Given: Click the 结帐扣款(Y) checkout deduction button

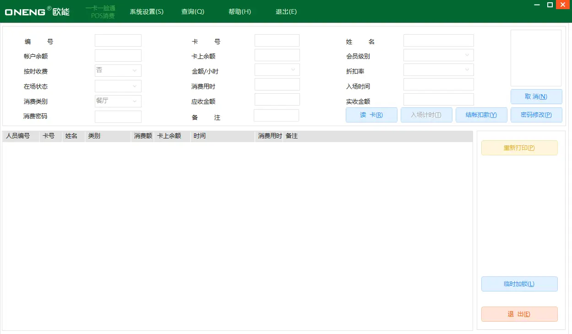Looking at the screenshot, I should [x=481, y=115].
